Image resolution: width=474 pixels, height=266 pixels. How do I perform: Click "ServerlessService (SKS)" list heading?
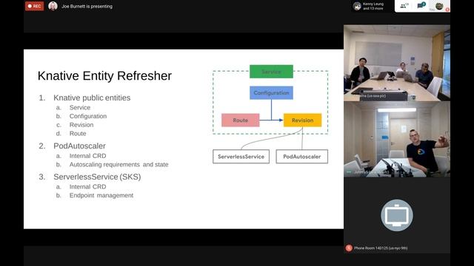coord(97,177)
